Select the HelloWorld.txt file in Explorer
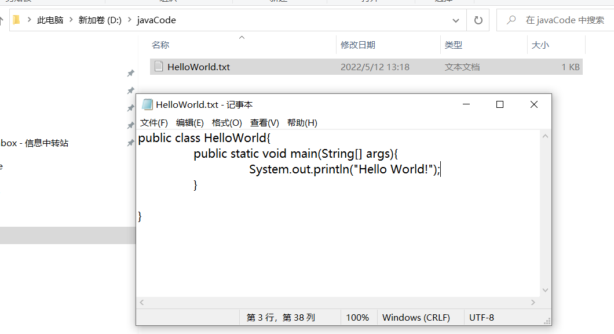Screen dimensions: 614x334 (366, 67)
